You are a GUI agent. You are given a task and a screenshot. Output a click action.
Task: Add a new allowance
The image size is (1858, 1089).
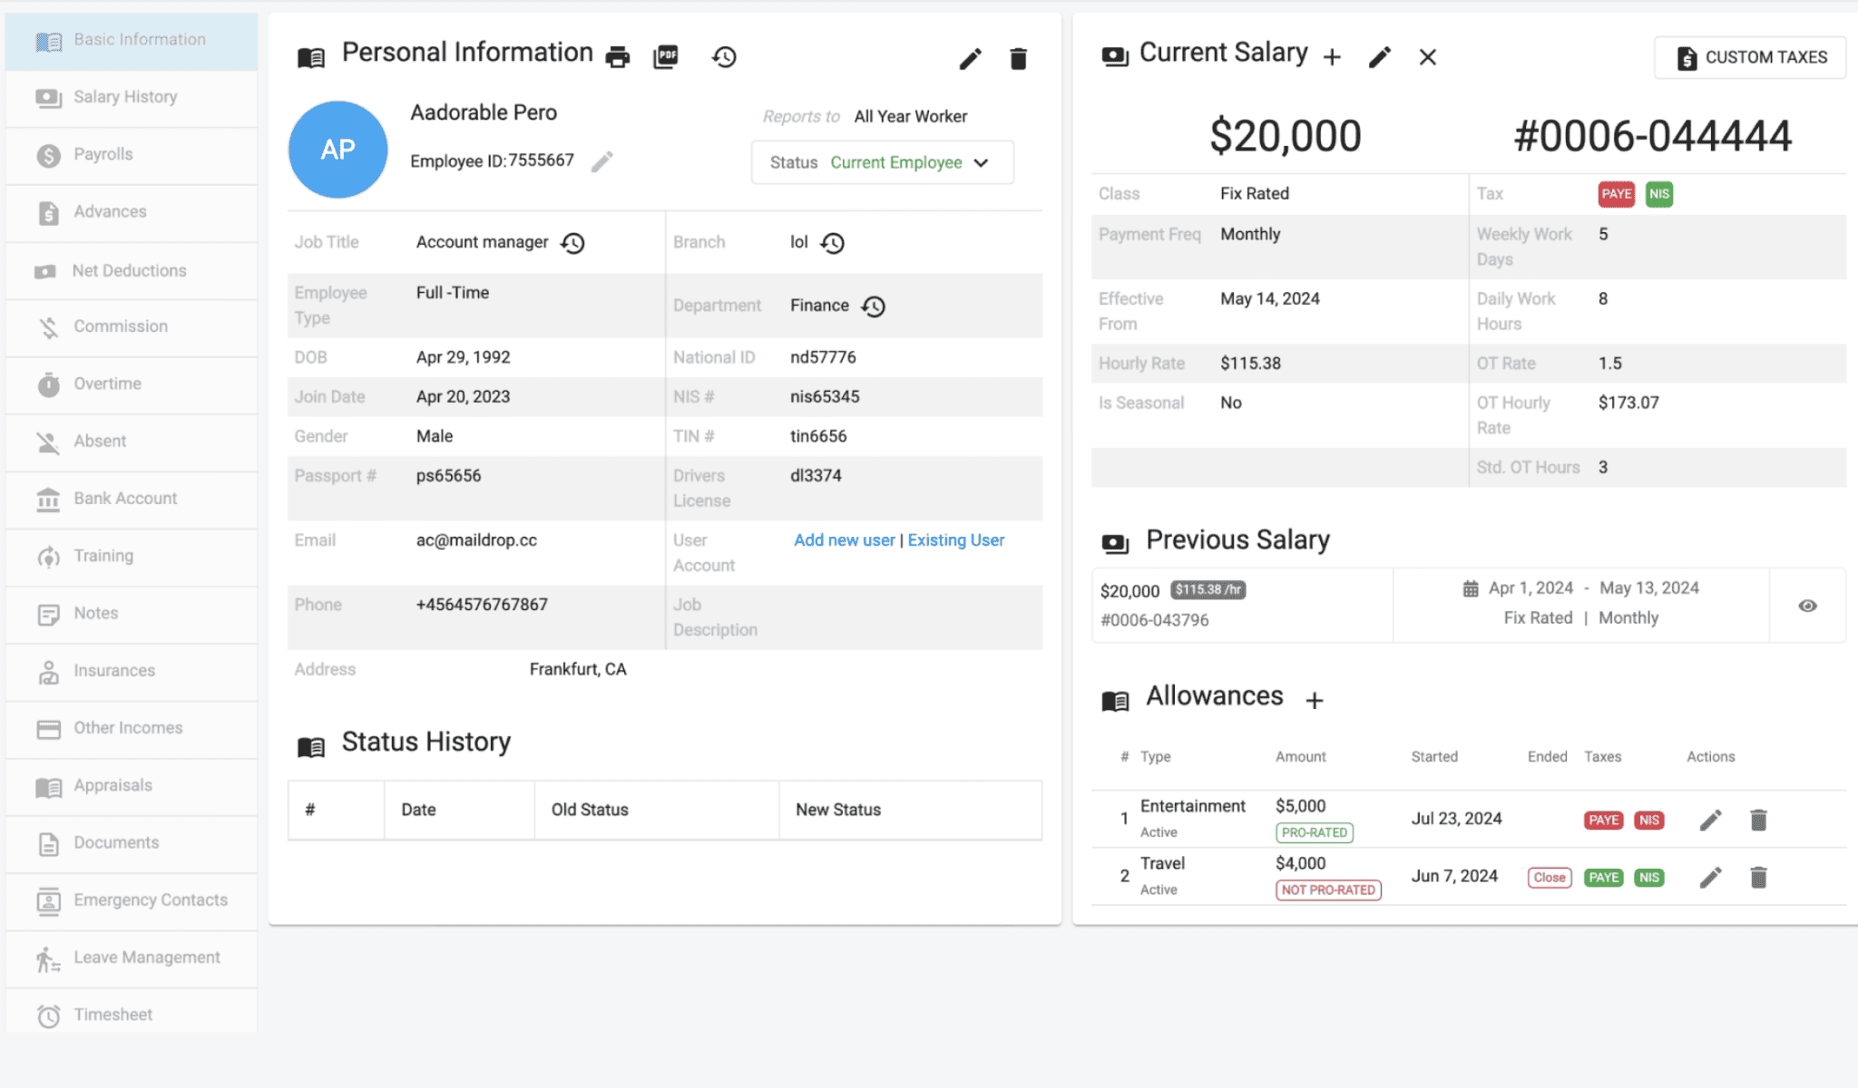(1314, 700)
